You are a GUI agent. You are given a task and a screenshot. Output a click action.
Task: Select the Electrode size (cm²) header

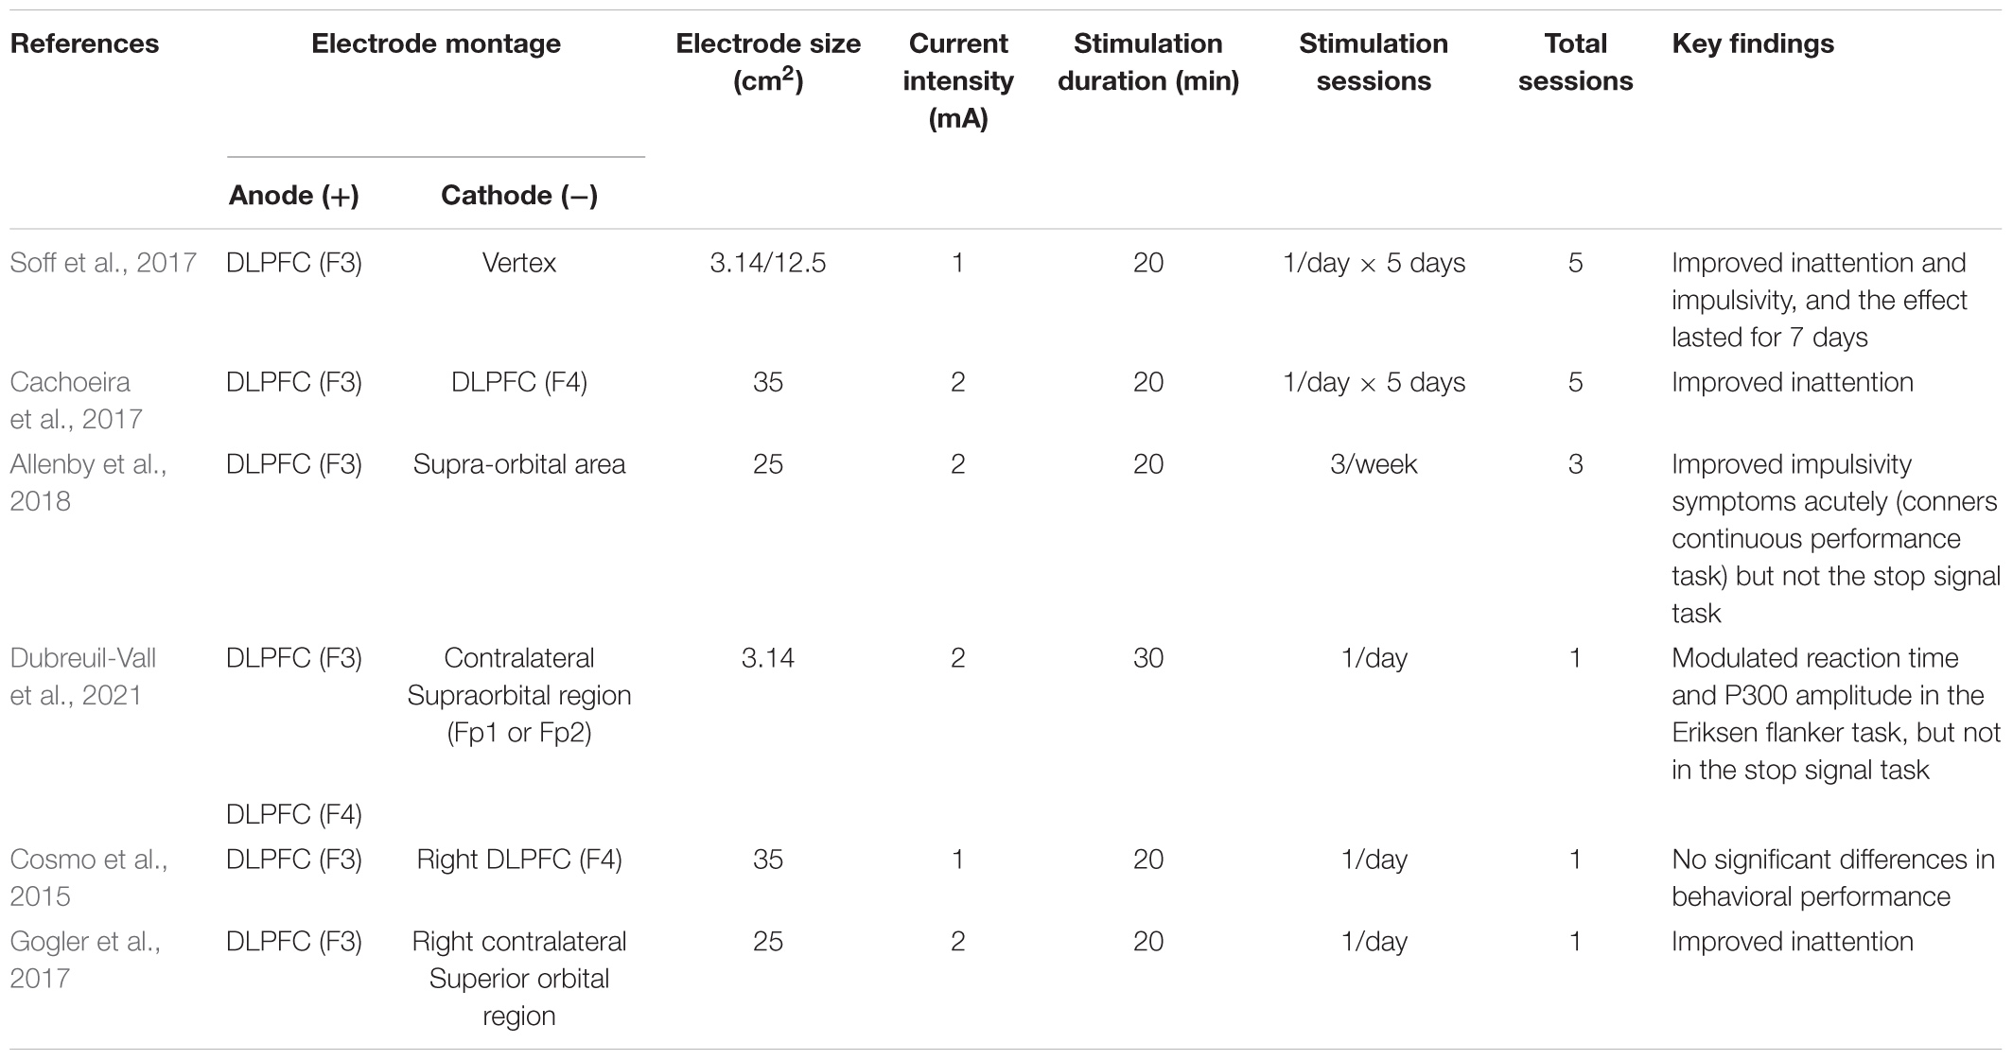768,61
